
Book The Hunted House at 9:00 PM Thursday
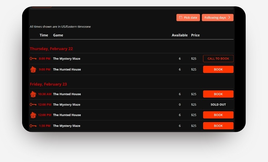218,70
